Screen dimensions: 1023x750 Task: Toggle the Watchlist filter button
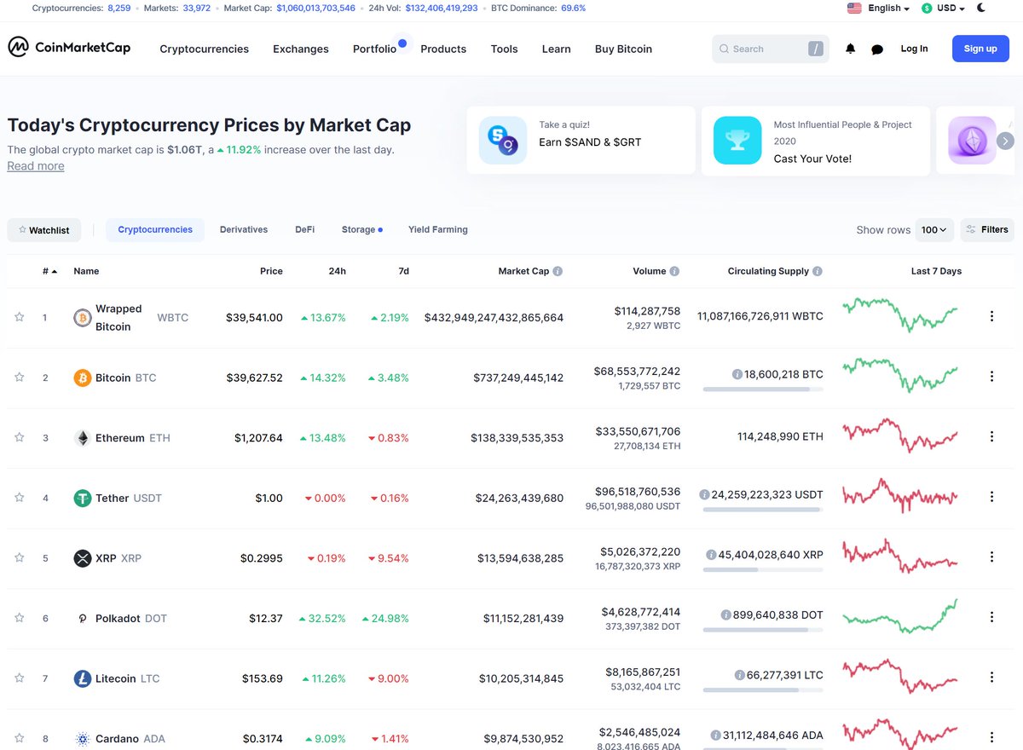click(x=44, y=230)
